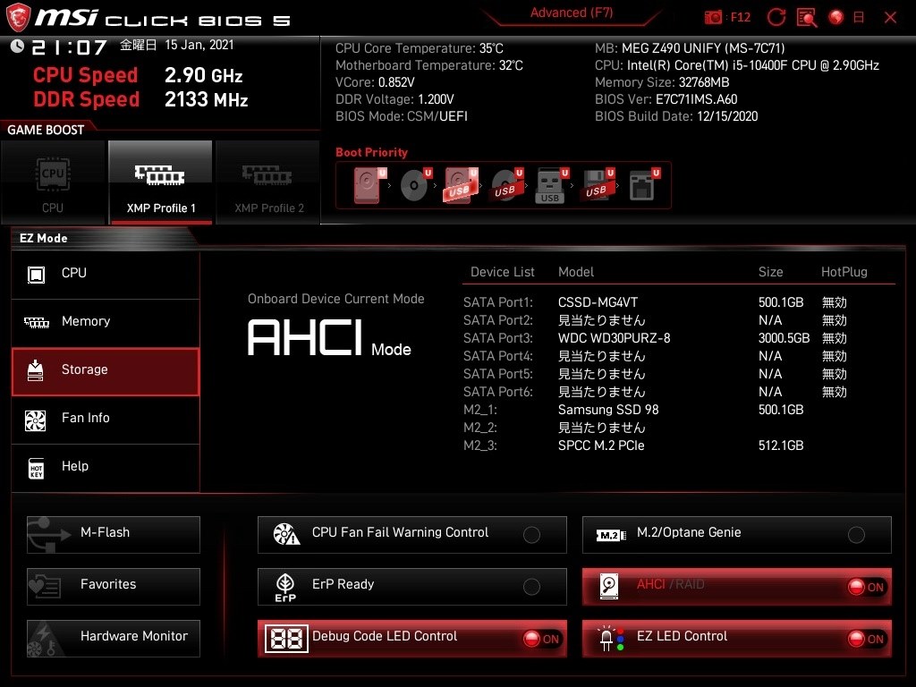Open the Fan Info section

pyautogui.click(x=106, y=420)
